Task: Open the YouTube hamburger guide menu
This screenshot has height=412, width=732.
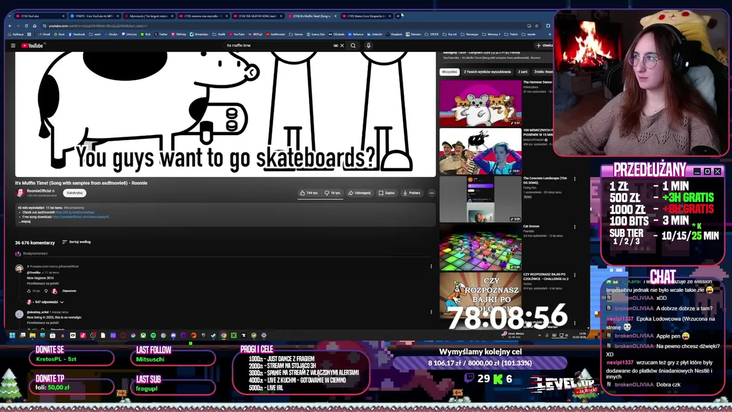Action: click(13, 45)
